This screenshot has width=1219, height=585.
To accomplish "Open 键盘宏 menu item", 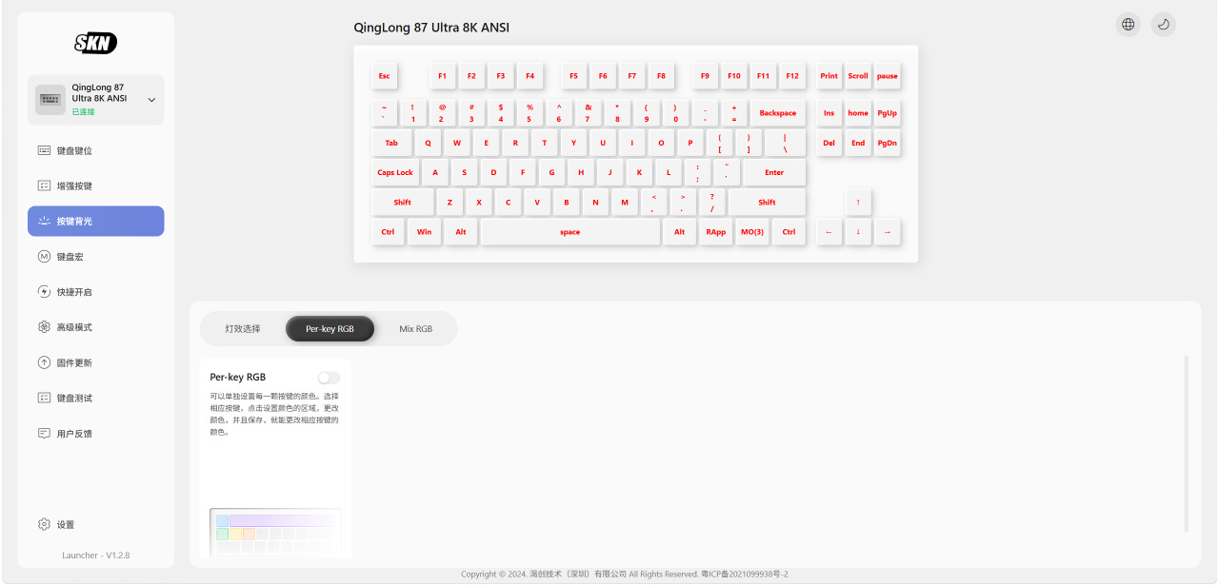I will tap(95, 257).
